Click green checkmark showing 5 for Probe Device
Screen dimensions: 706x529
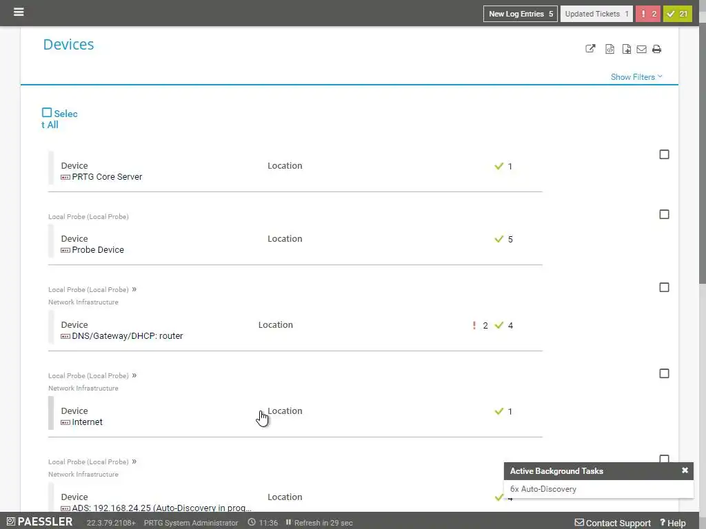click(x=498, y=239)
